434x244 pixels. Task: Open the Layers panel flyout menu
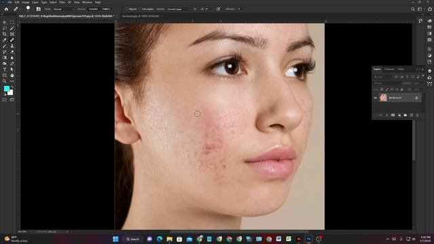[x=422, y=69]
